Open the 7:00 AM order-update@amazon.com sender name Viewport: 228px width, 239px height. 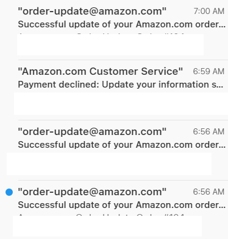coord(92,11)
